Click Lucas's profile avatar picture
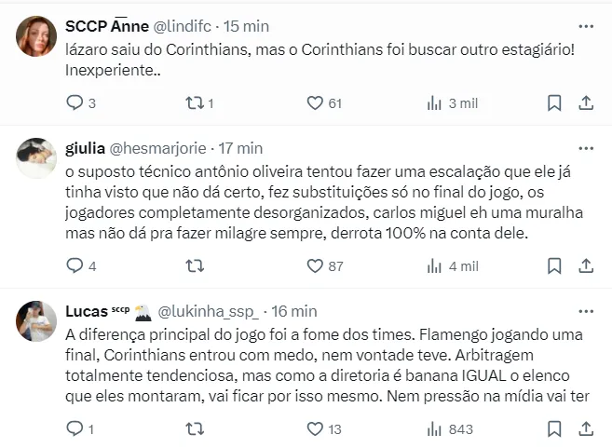 37,321
